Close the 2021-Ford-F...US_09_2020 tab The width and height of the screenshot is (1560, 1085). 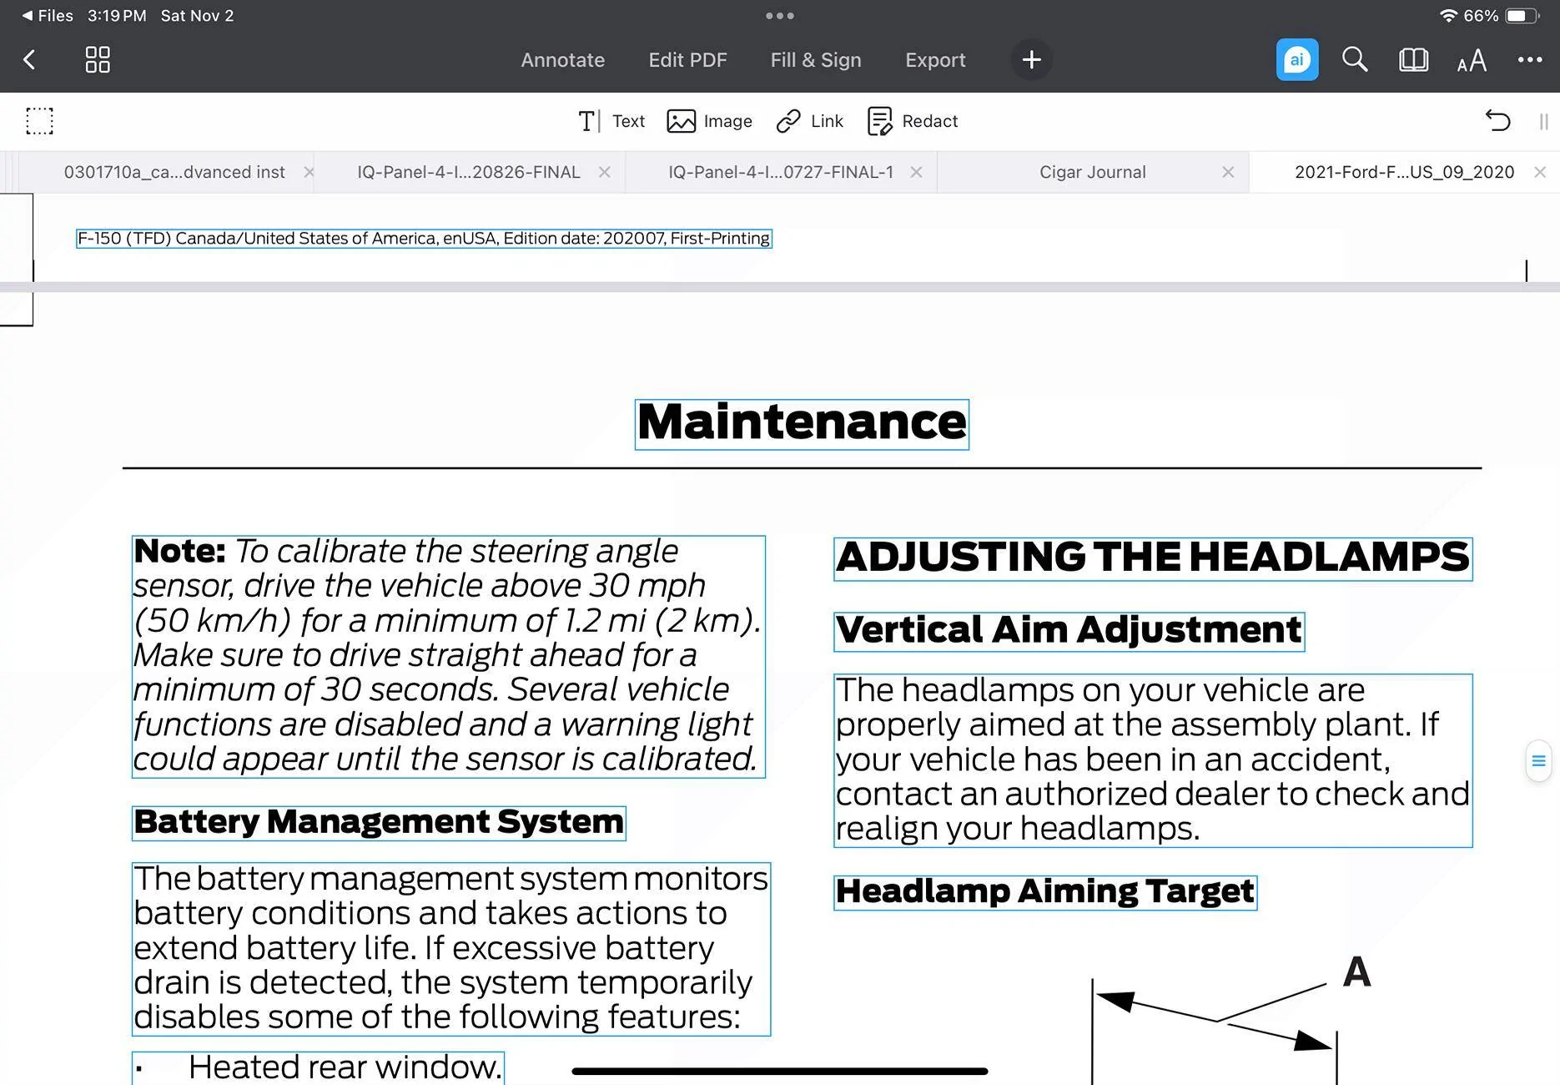[1540, 172]
